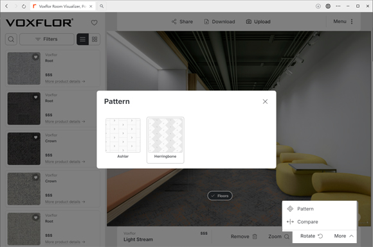Click the browser search icon
The height and width of the screenshot is (247, 373).
click(102, 6)
